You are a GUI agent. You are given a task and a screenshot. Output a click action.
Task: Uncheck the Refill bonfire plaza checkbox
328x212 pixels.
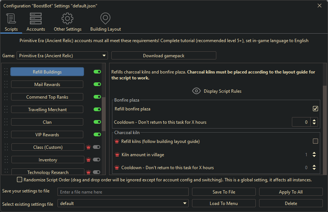click(x=315, y=109)
